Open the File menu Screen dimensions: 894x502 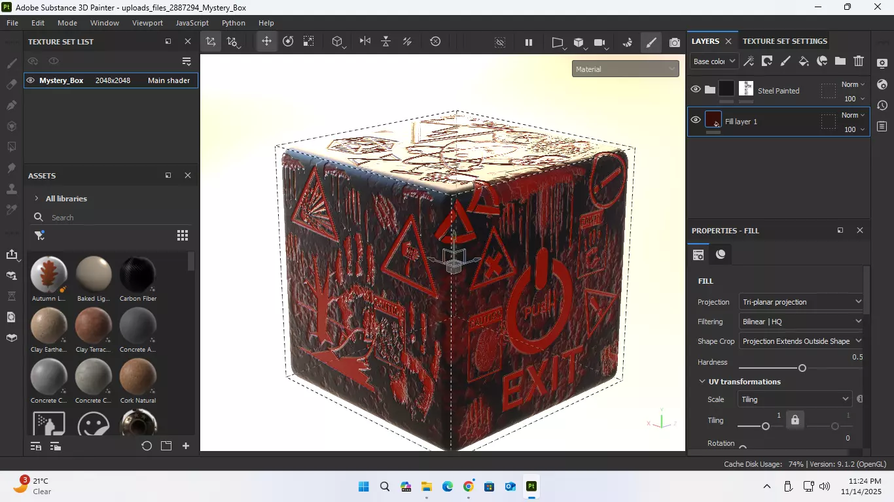click(12, 23)
